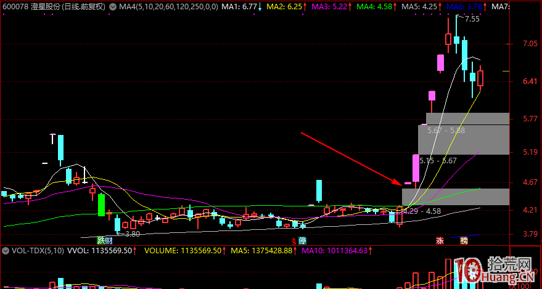Select the solid bright green candlestick
The height and width of the screenshot is (289, 542).
(x=101, y=205)
